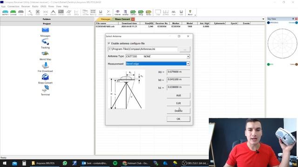Browse for antenna file with ... button

pyautogui.click(x=185, y=49)
